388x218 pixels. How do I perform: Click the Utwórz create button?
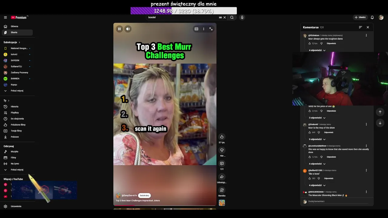click(x=360, y=18)
